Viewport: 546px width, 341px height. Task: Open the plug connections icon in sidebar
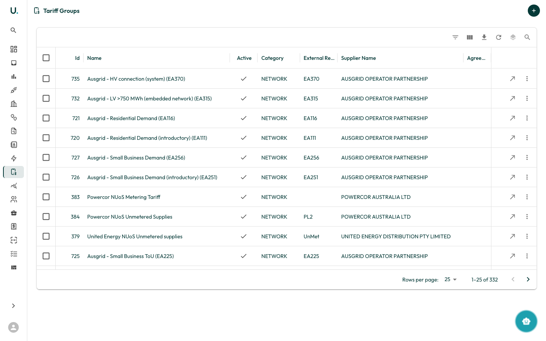(x=14, y=90)
